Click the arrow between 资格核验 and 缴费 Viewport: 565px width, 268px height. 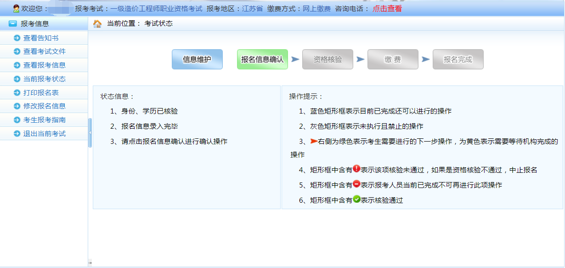pyautogui.click(x=361, y=59)
